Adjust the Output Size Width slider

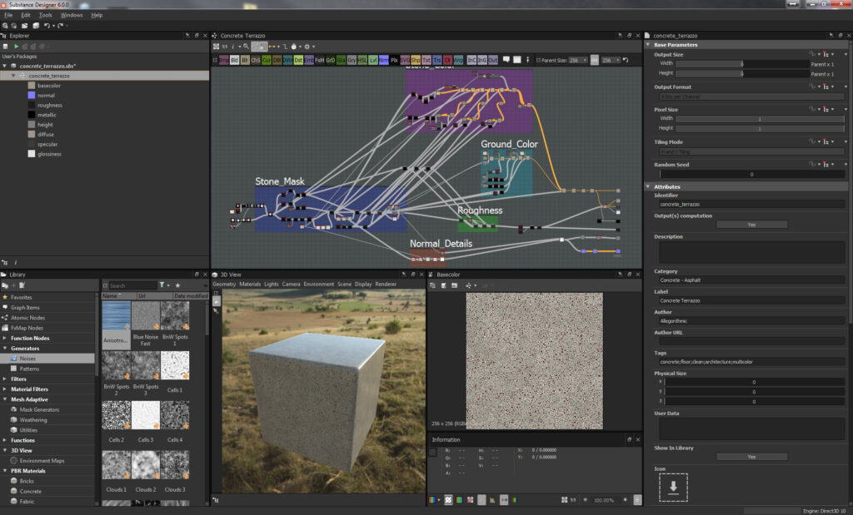click(742, 64)
